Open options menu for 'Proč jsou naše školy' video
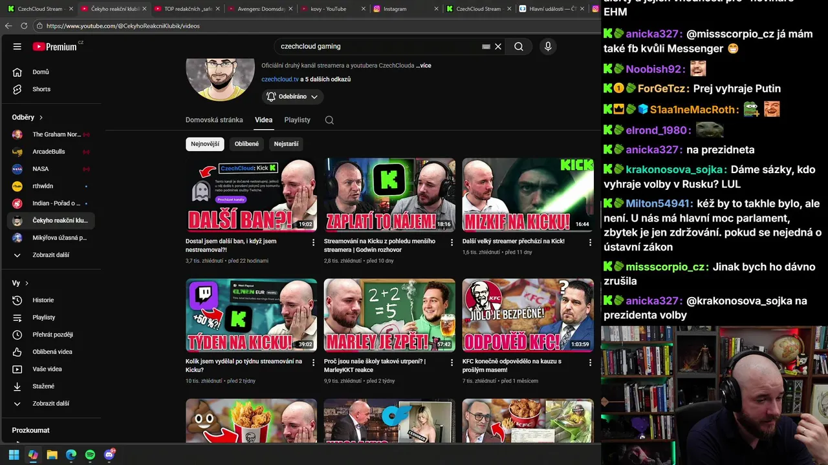 pyautogui.click(x=452, y=362)
